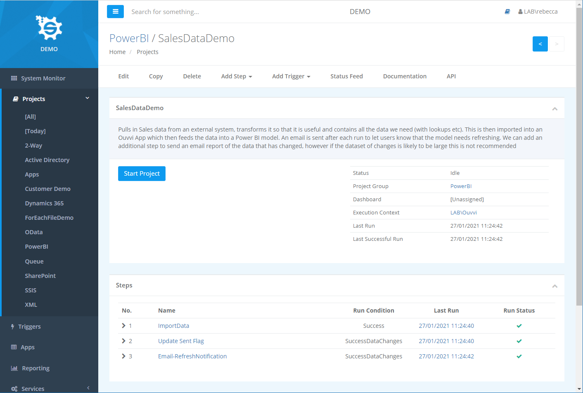
Task: Select Queue project group
Action: [x=34, y=261]
